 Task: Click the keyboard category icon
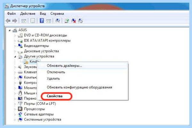pos(20,72)
